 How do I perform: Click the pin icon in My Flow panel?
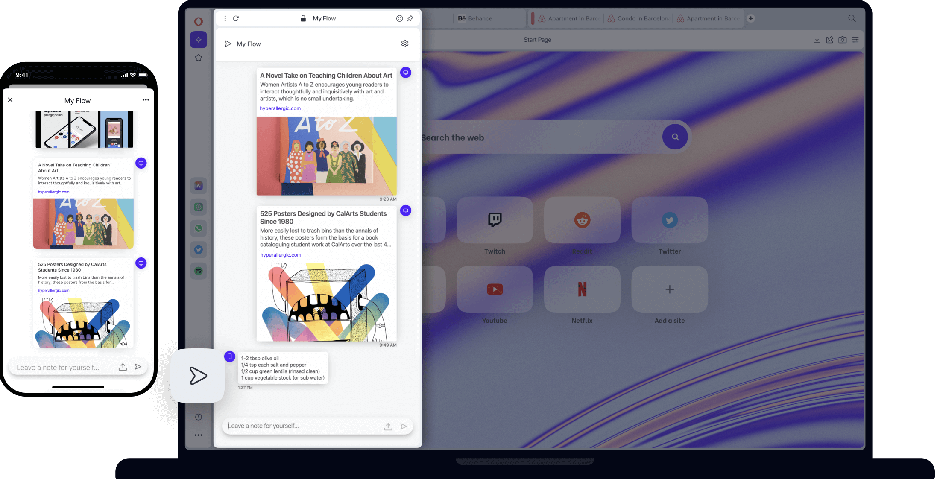click(411, 18)
